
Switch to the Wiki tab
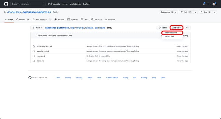click(x=85, y=19)
